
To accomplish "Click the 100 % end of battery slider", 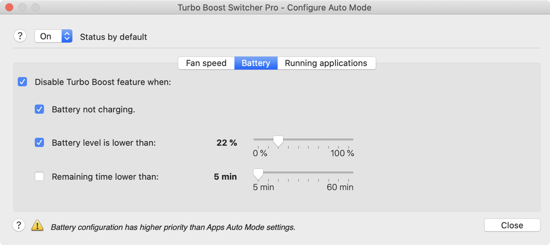I will pyautogui.click(x=353, y=139).
